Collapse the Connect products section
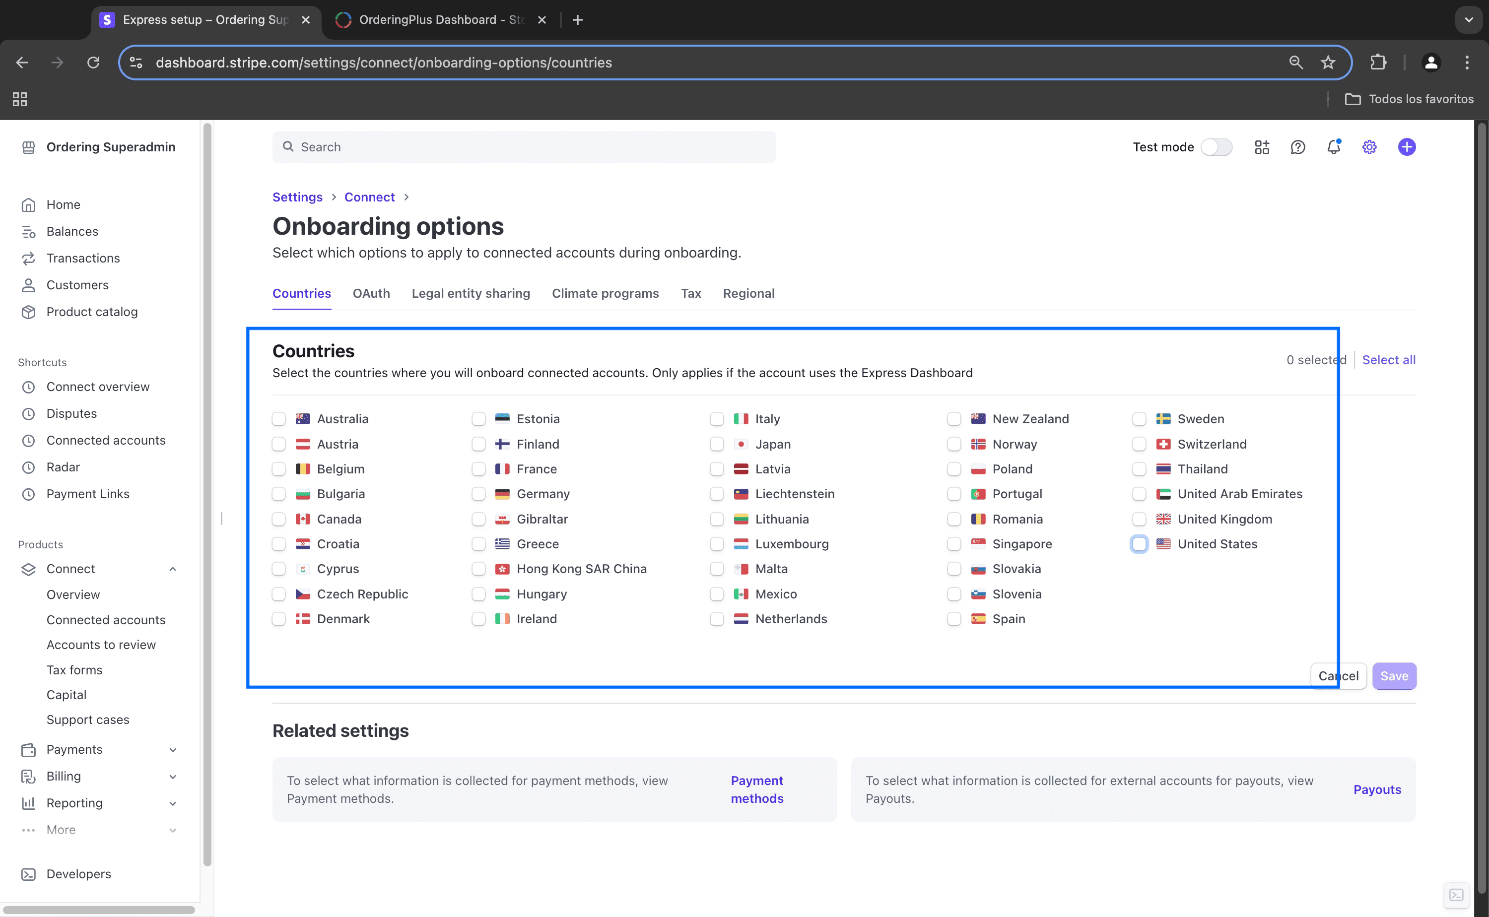The image size is (1489, 917). coord(172,569)
